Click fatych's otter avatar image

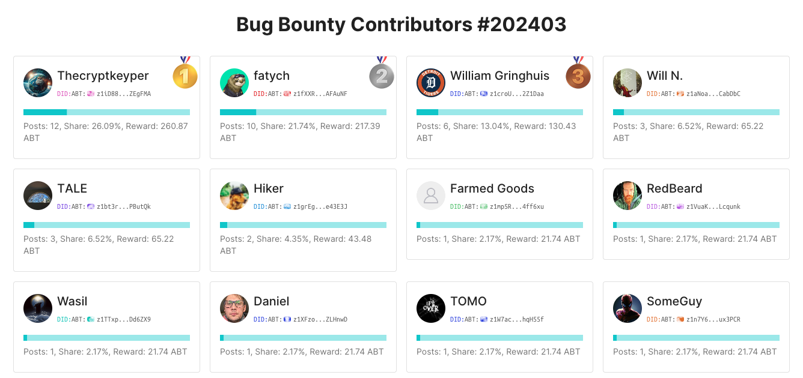[x=234, y=83]
